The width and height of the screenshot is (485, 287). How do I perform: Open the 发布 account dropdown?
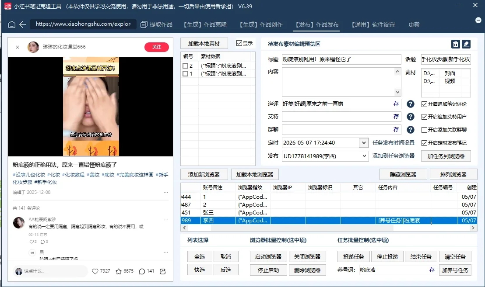(x=364, y=156)
